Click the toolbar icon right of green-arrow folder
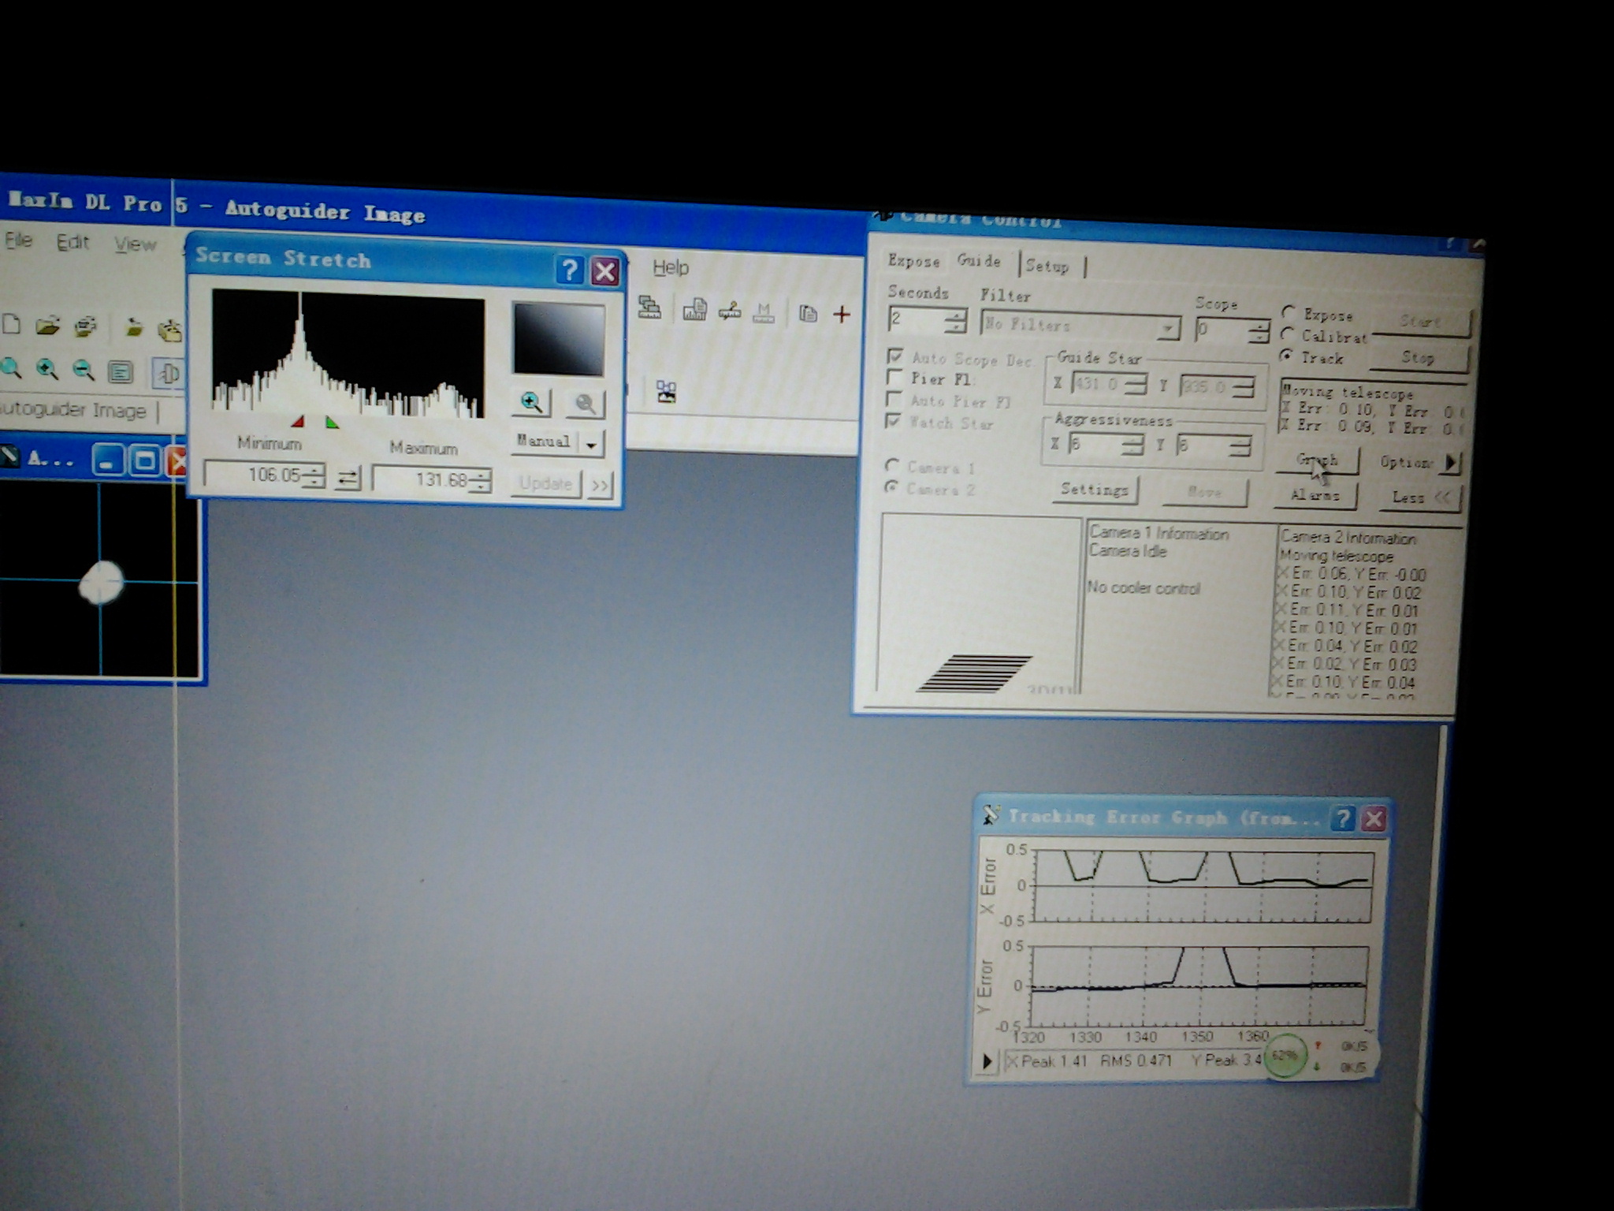This screenshot has width=1614, height=1211. coord(169,330)
